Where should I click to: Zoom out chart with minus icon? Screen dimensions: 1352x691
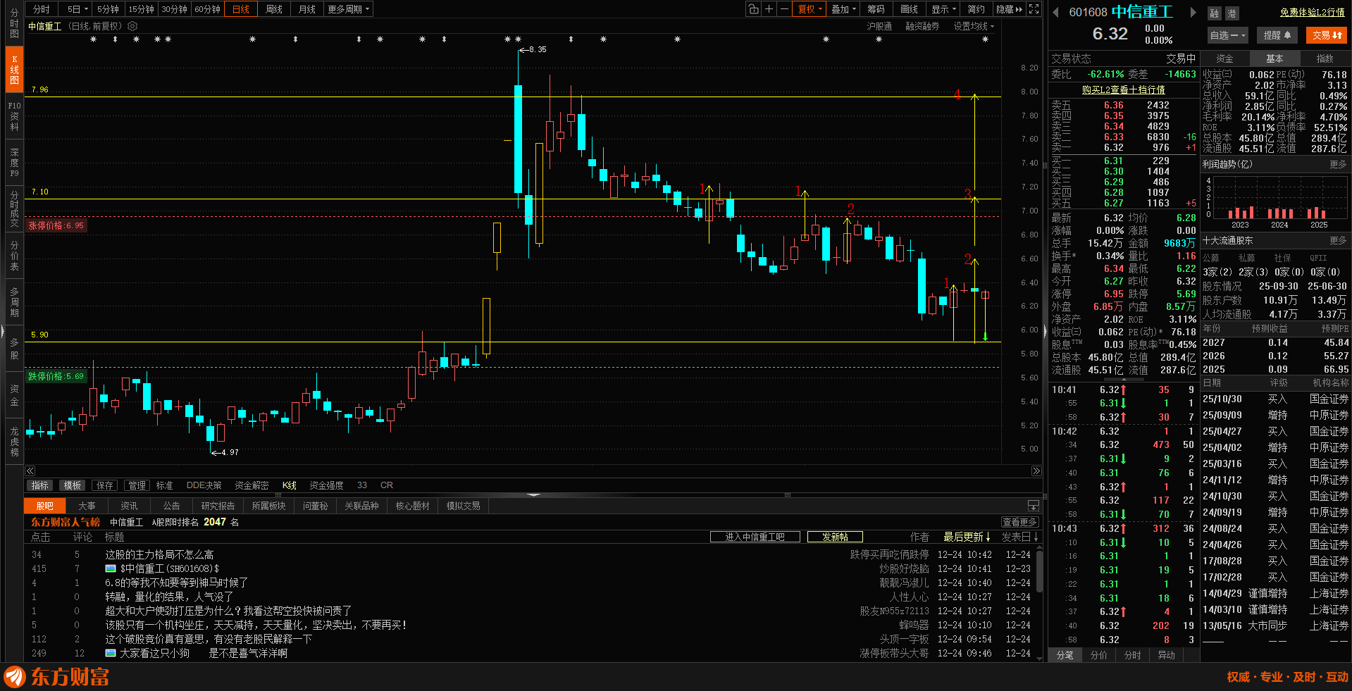784,9
